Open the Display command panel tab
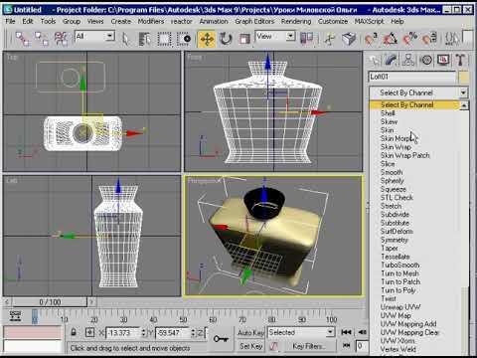The width and height of the screenshot is (477, 358). tap(443, 60)
